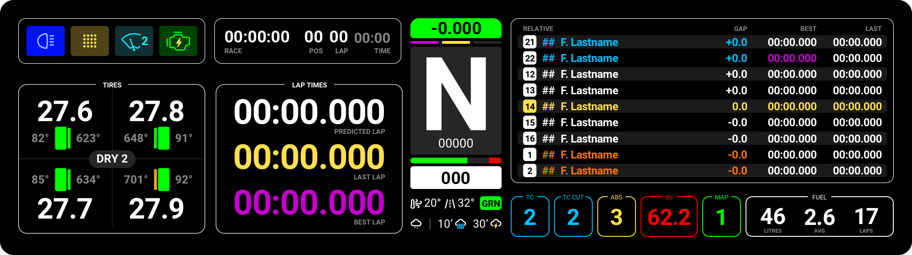Click the track temperature road icon
This screenshot has height=255, width=912.
click(x=450, y=204)
